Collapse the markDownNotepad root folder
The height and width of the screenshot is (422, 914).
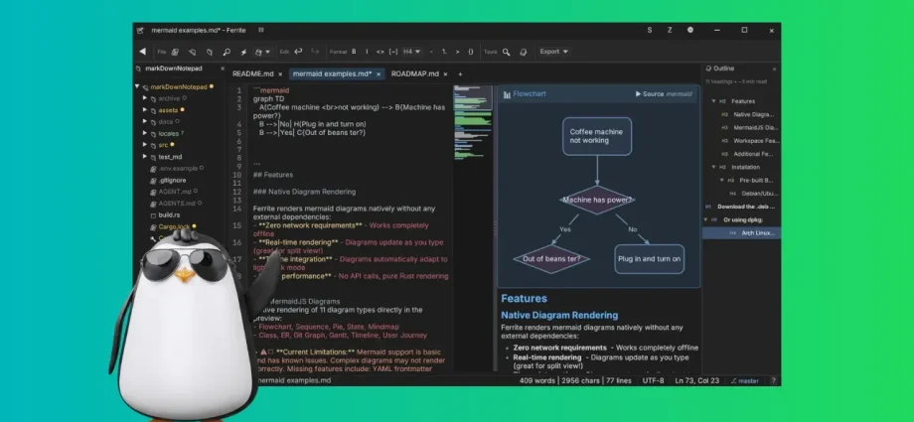point(137,86)
